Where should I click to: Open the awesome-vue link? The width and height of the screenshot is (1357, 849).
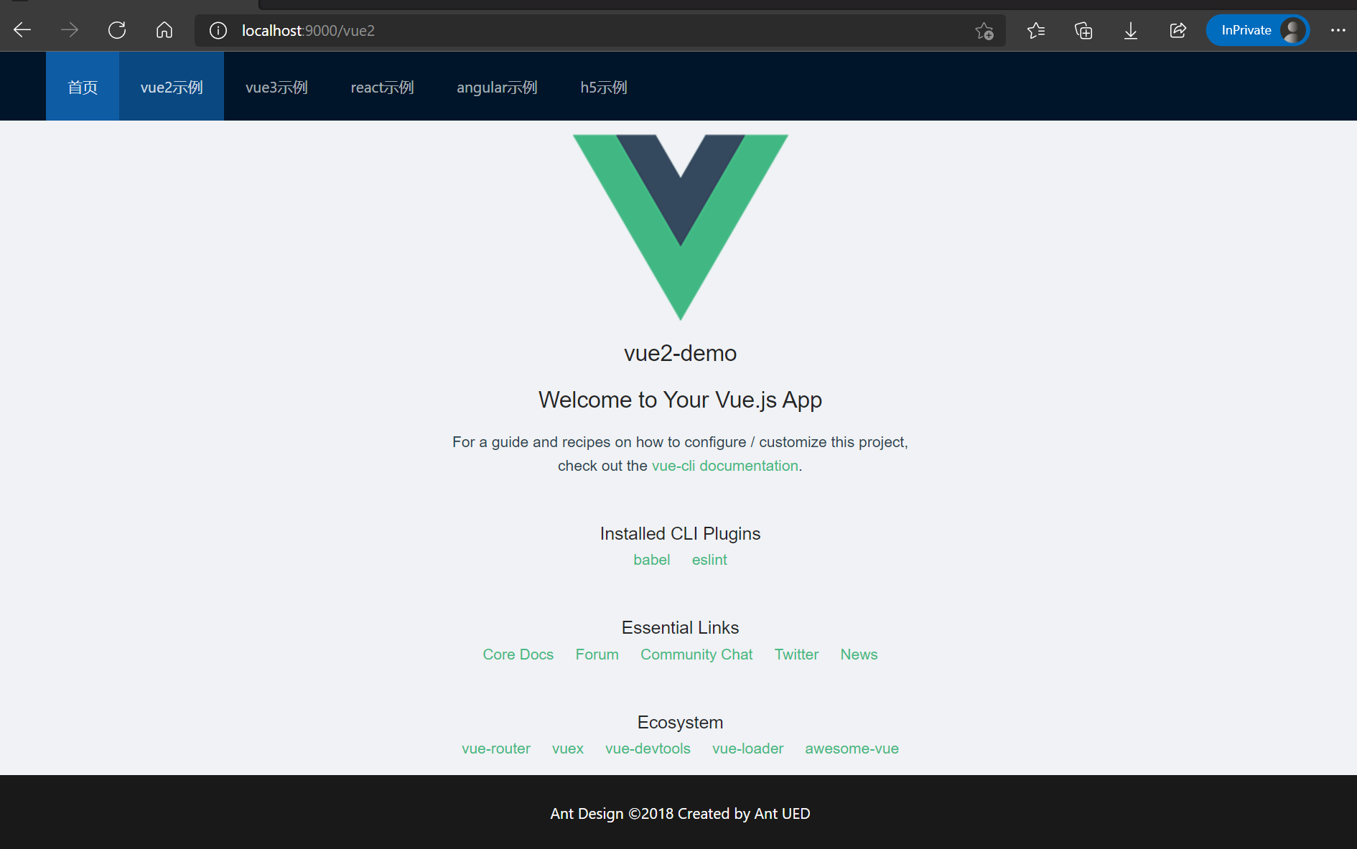(852, 749)
